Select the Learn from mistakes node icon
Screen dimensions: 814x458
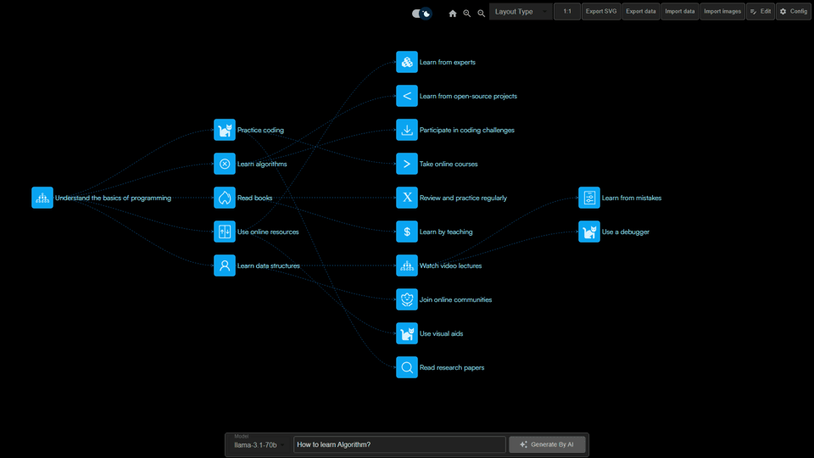click(x=589, y=198)
